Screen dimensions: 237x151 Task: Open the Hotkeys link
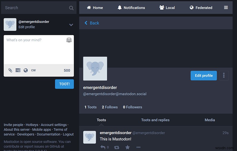pos(32,125)
